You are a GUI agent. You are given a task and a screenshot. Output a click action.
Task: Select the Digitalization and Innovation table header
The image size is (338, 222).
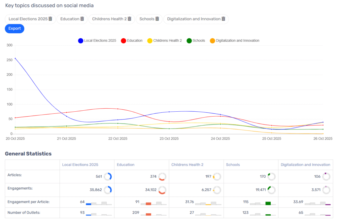coord(305,165)
